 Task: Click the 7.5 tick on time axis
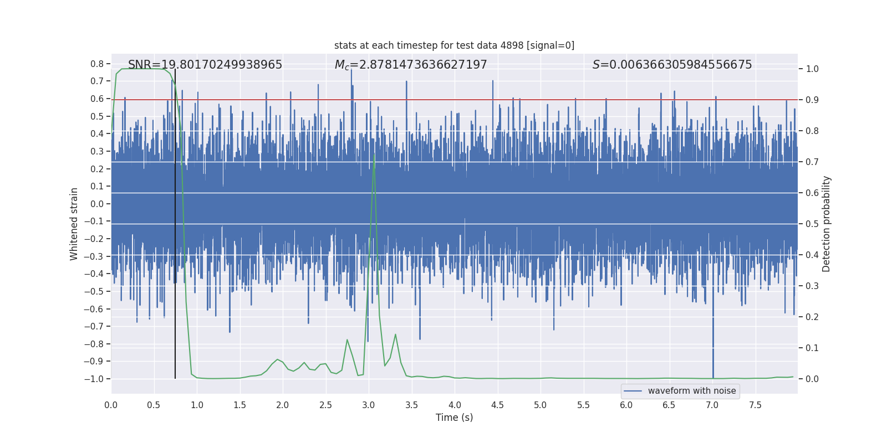tap(755, 405)
